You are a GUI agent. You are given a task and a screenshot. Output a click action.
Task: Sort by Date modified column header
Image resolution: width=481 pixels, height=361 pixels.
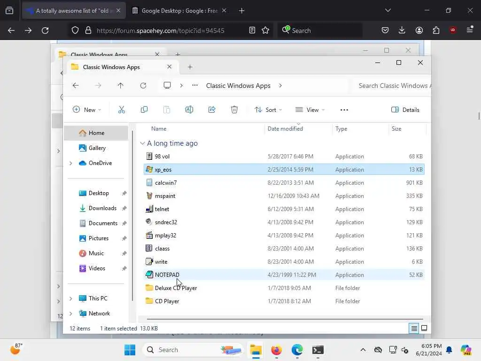285,129
